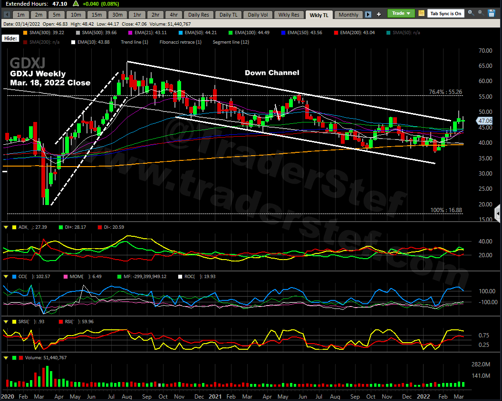This screenshot has height=401, width=502.
Task: Click the zoom out magnifier icon
Action: [480, 13]
